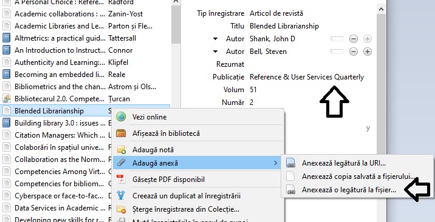Click creator Țurcan in list

coord(119,98)
